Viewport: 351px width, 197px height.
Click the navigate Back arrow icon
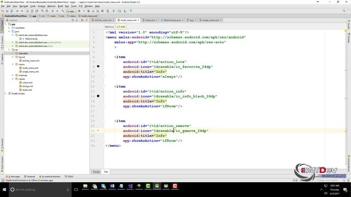[53, 11]
